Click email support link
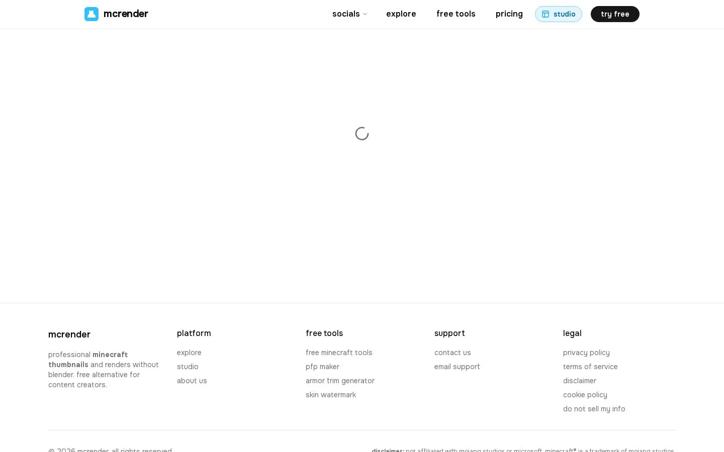Screen dimensions: 724x452 457,367
